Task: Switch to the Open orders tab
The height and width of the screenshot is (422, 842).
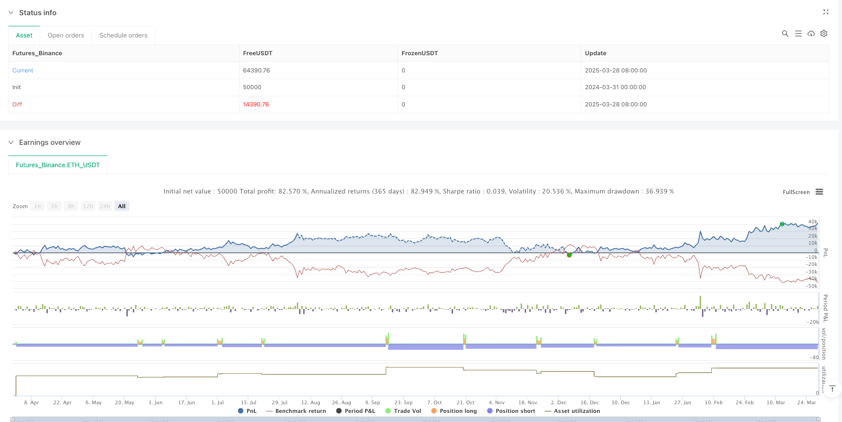Action: point(66,35)
